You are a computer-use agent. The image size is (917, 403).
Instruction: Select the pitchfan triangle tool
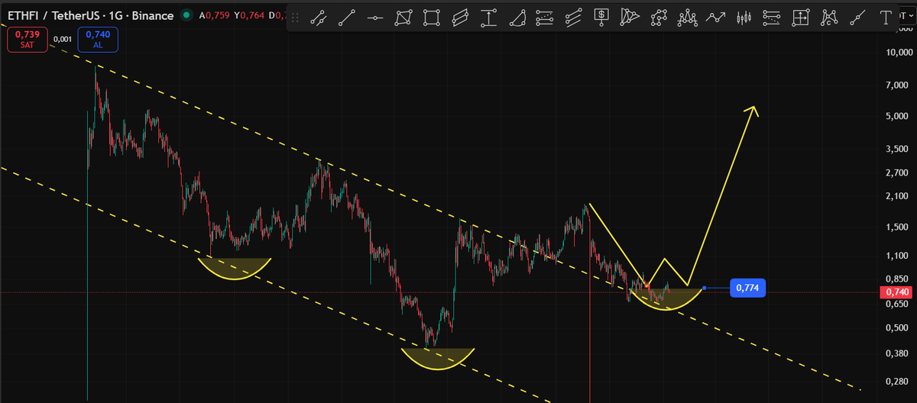[x=630, y=18]
